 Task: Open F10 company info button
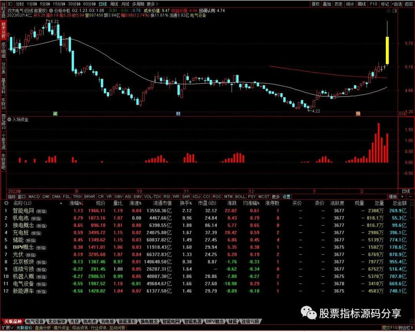(373, 4)
